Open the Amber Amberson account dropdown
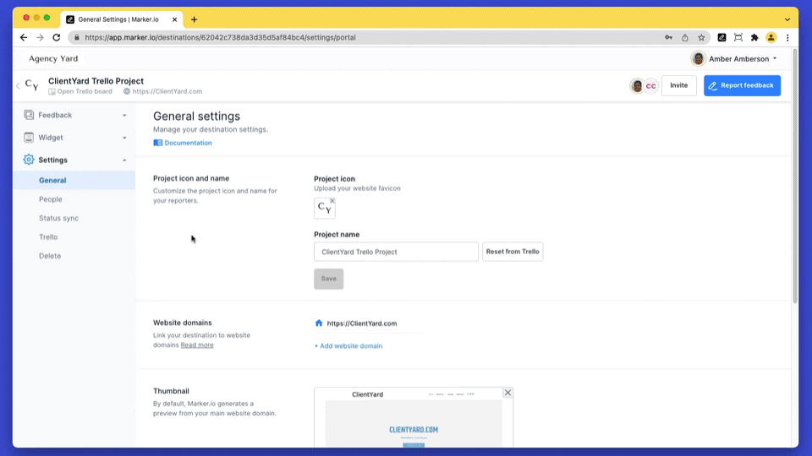Screen dimensions: 812x456 [742, 59]
